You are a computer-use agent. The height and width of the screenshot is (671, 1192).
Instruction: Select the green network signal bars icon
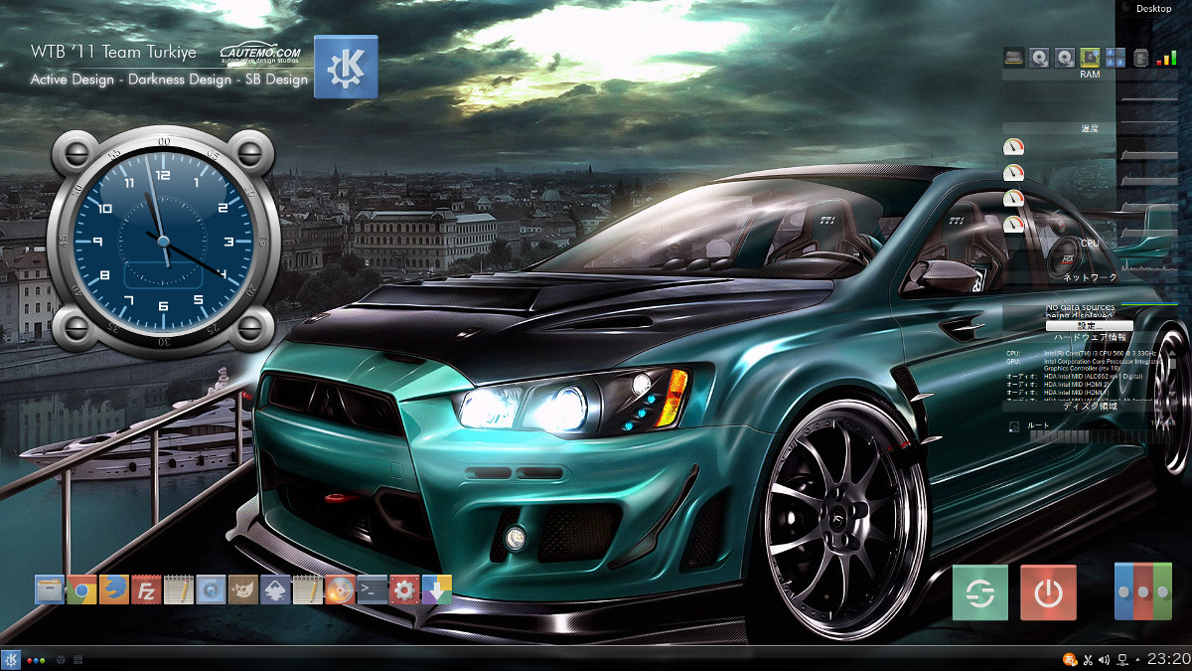point(1165,58)
